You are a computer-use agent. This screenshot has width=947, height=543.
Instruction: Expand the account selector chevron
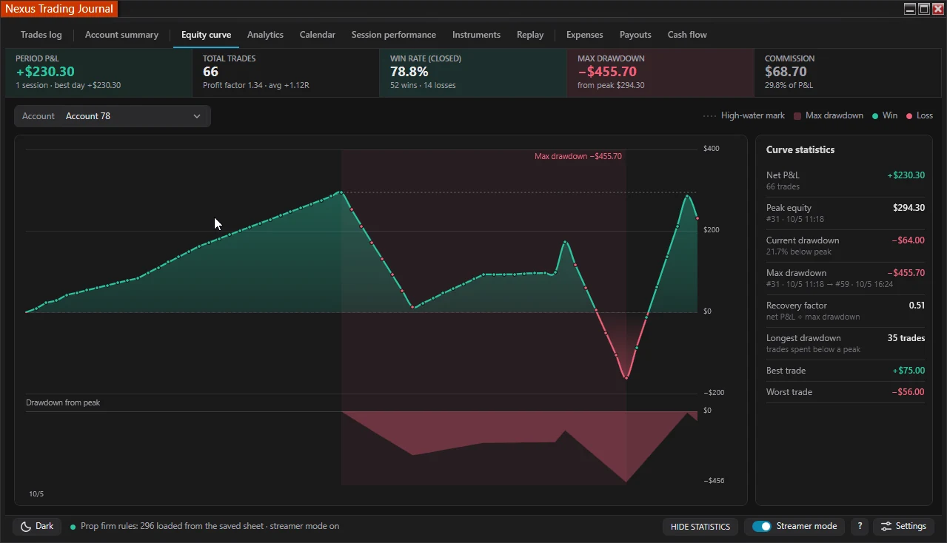point(197,116)
